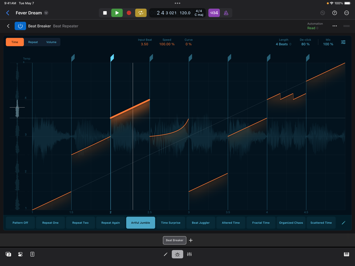Image resolution: width=355 pixels, height=266 pixels.
Task: Tap the metronome icon in the control bar
Action: (x=226, y=13)
